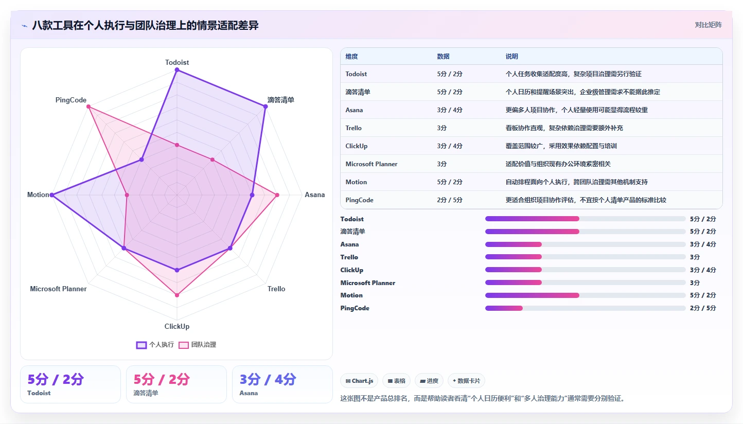
Task: Click the footnote beginning 这张图不是产品总排名
Action: (x=482, y=398)
